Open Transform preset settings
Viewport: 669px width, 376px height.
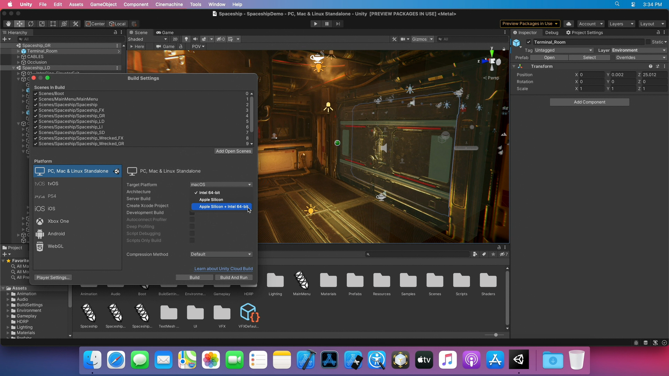[x=658, y=66]
